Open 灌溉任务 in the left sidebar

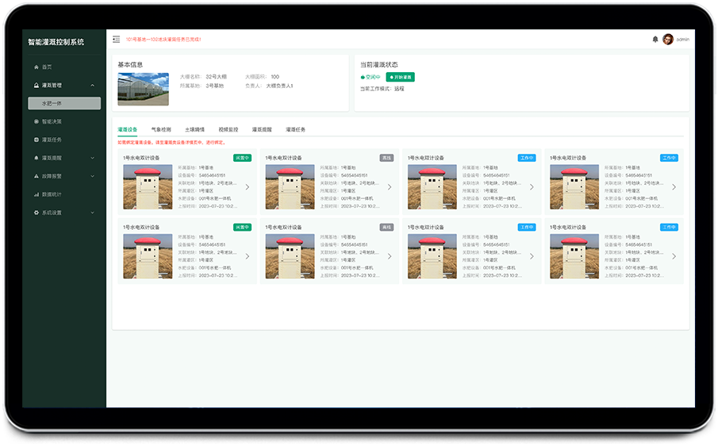pos(52,140)
